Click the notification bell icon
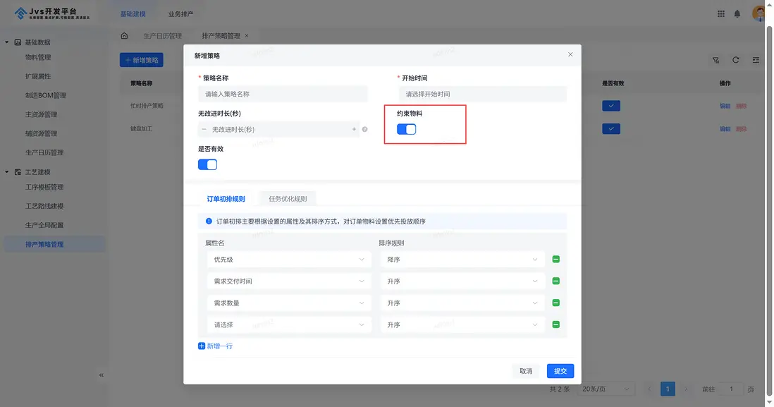This screenshot has height=407, width=774. [x=738, y=13]
